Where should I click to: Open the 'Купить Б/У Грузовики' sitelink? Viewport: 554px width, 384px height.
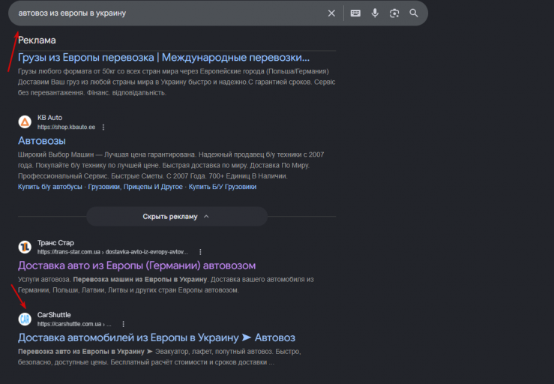pos(223,187)
